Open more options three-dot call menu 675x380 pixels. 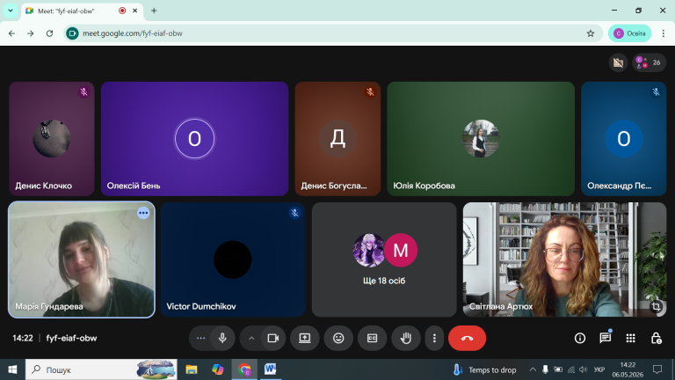point(434,338)
